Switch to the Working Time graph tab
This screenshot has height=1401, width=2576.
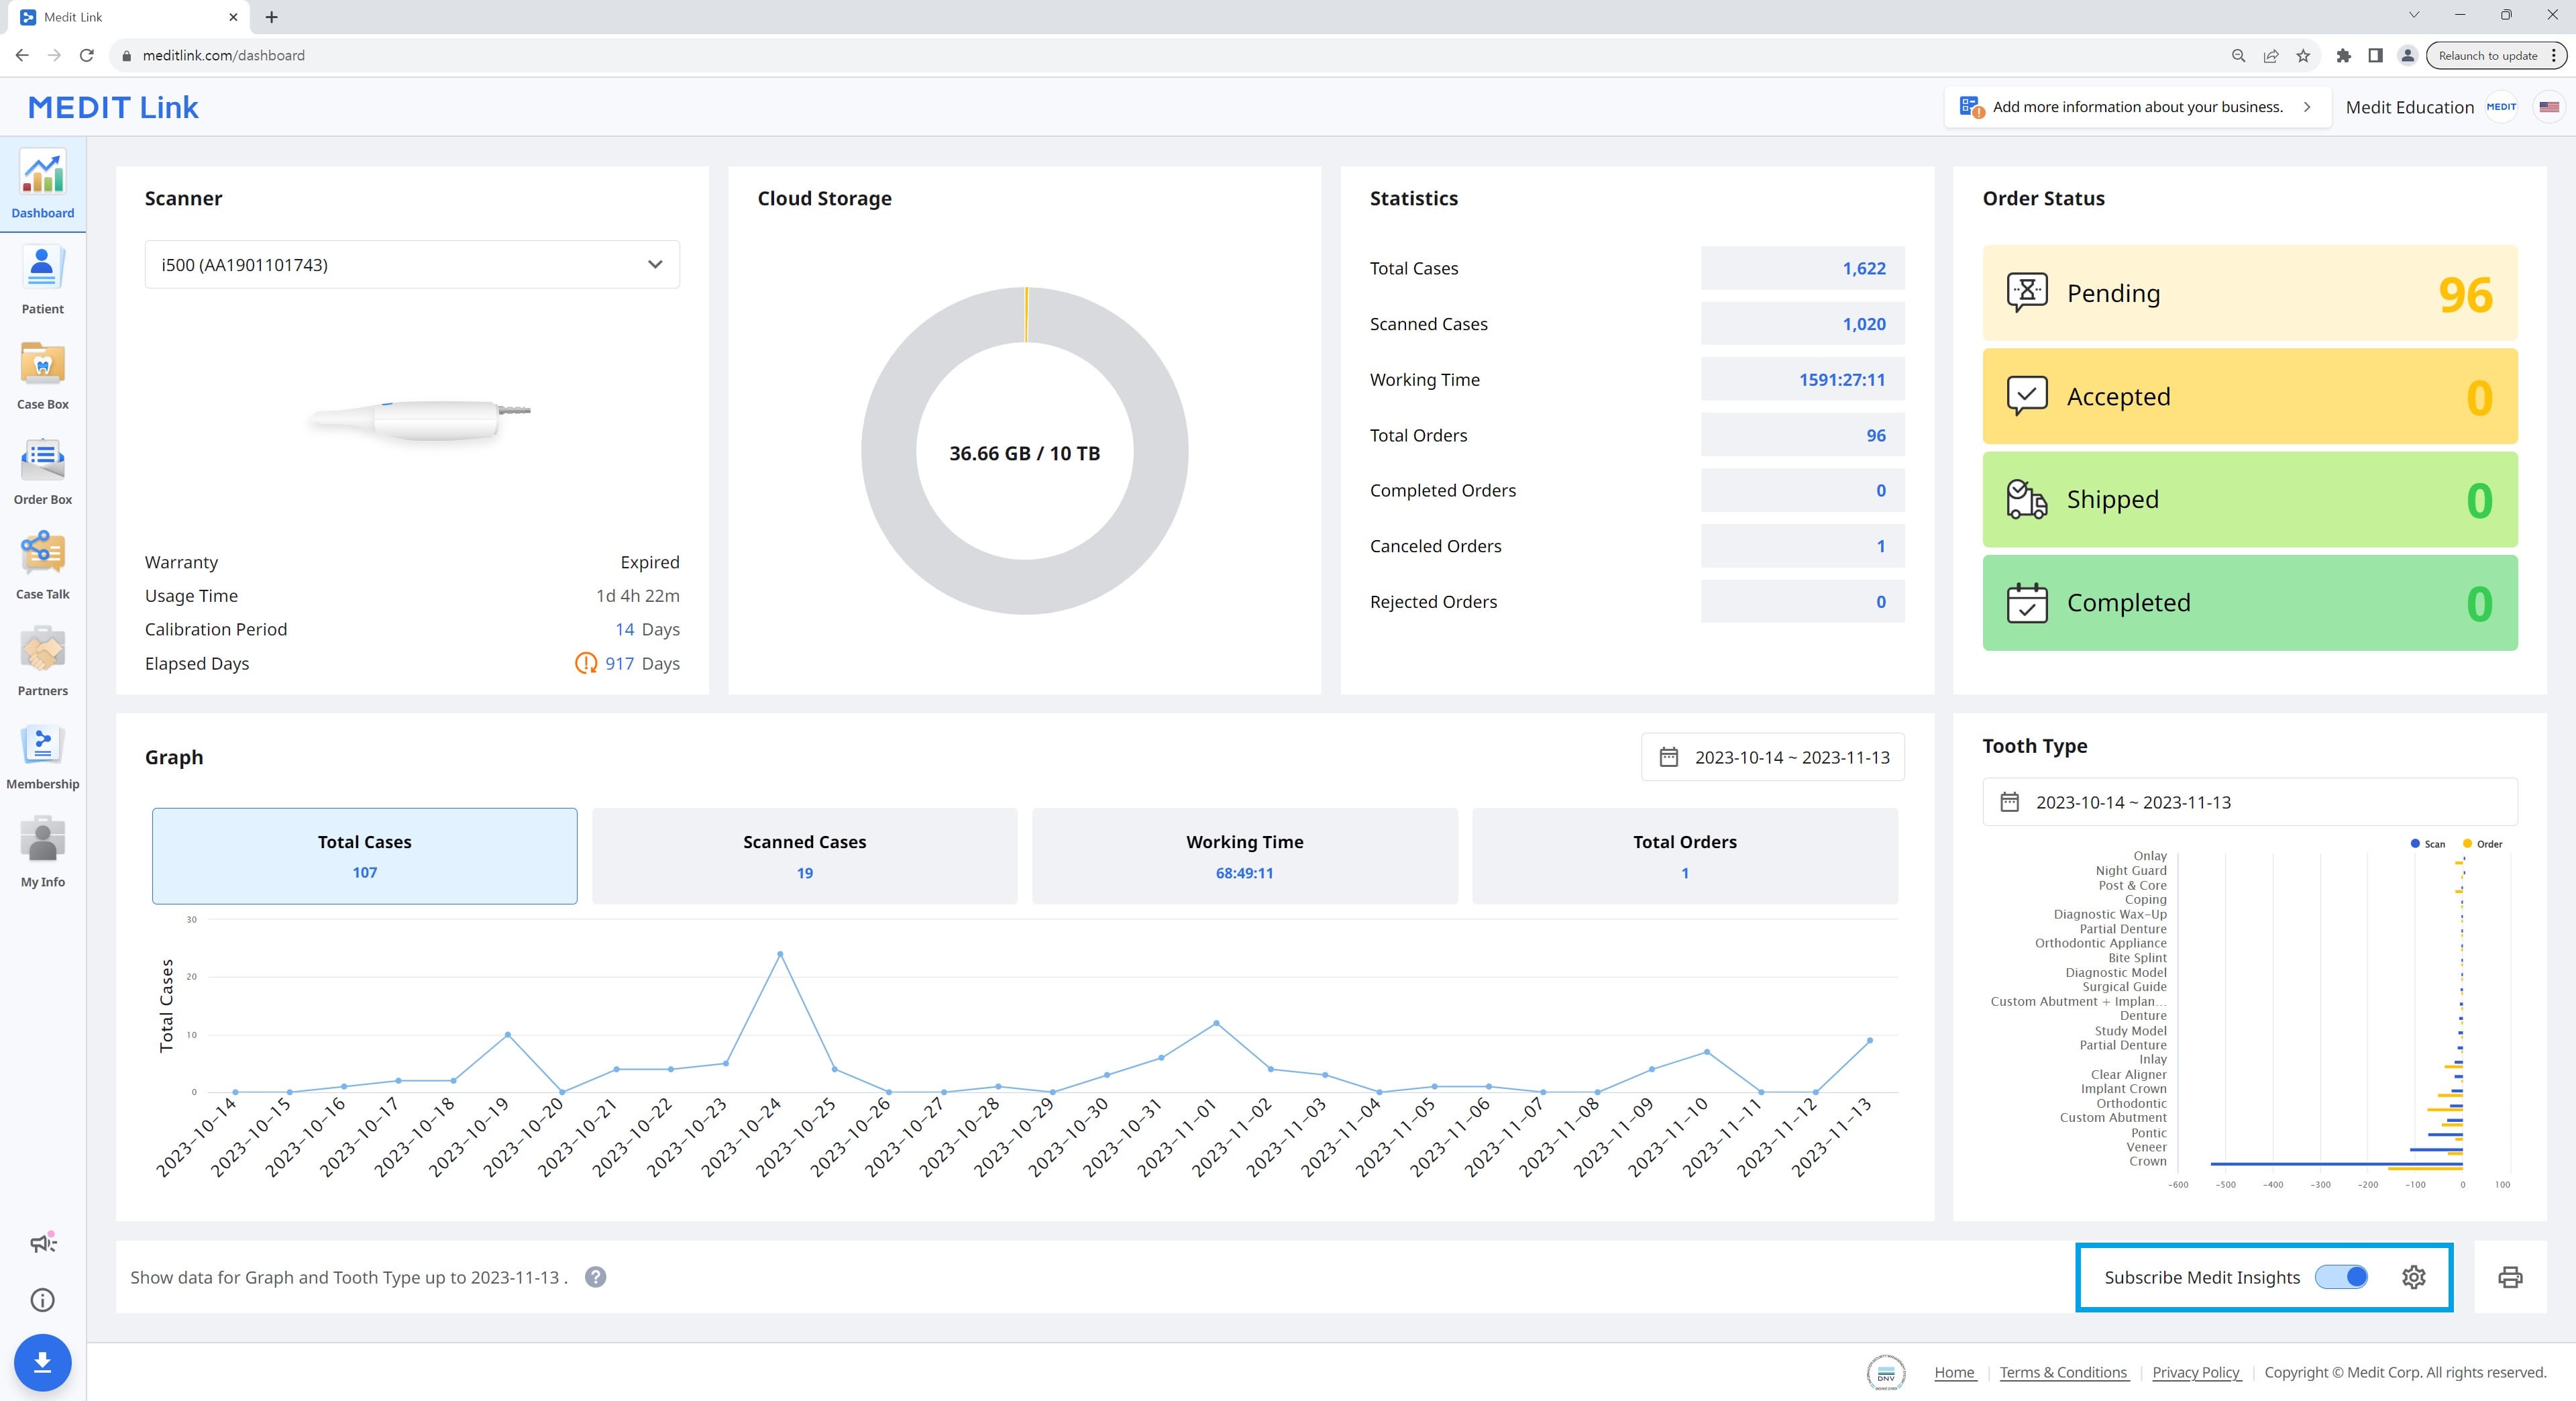[1244, 856]
